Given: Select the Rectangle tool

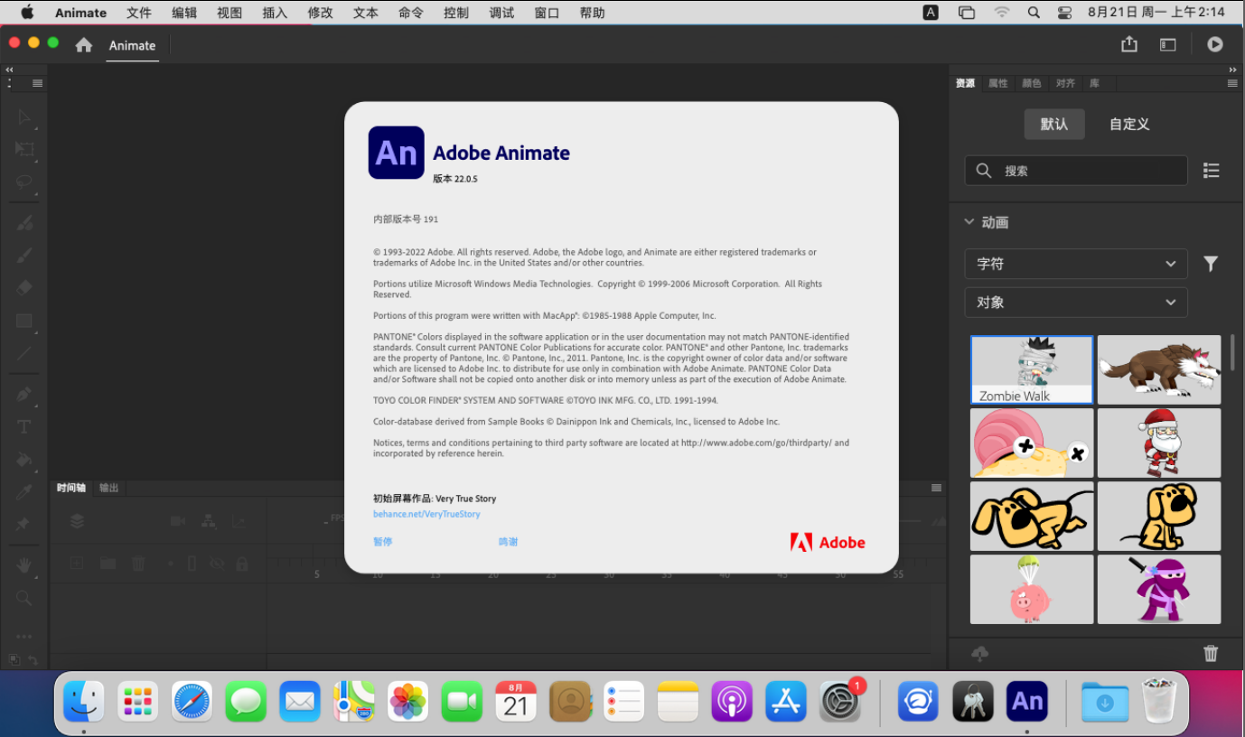Looking at the screenshot, I should click(24, 321).
